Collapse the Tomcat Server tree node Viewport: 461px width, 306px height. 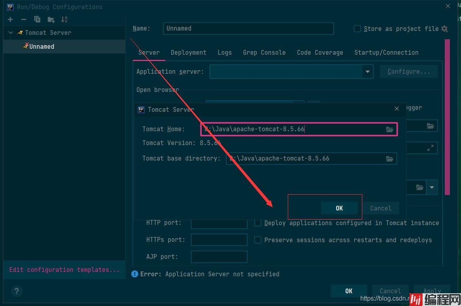pyautogui.click(x=11, y=33)
